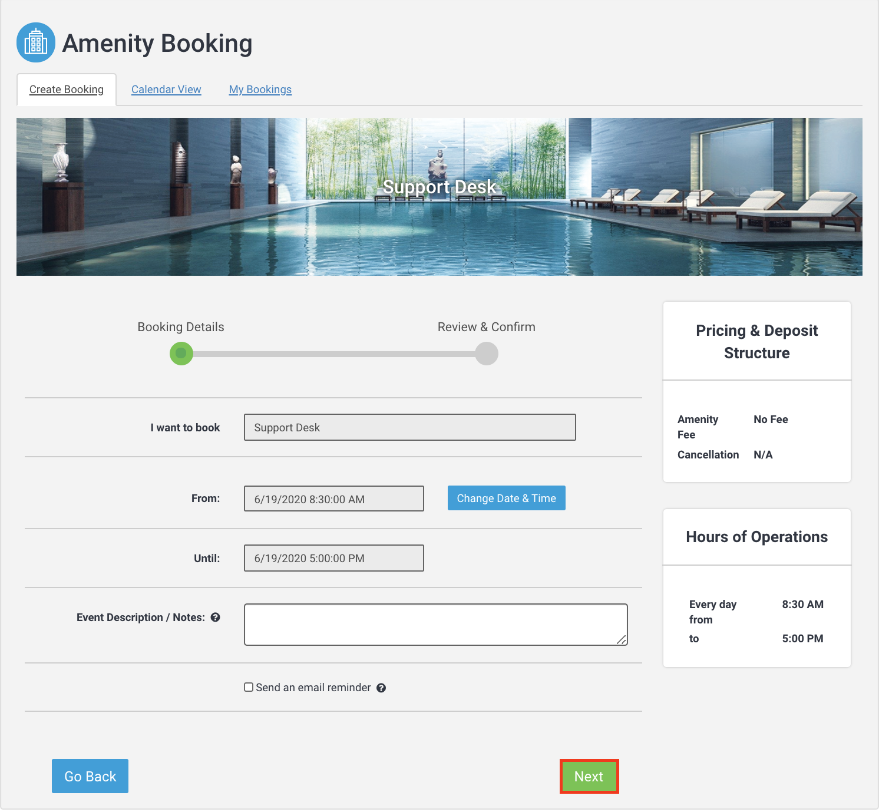Click the From date-time field
This screenshot has height=812, width=879.
click(x=333, y=499)
